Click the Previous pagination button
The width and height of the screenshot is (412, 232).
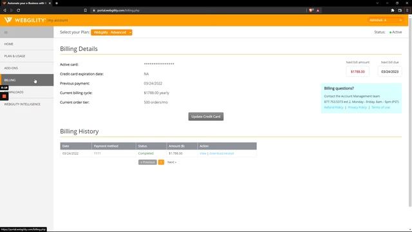point(147,162)
